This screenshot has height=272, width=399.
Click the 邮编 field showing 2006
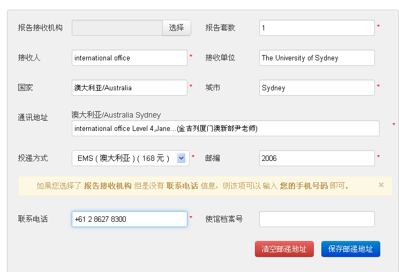[x=316, y=158]
